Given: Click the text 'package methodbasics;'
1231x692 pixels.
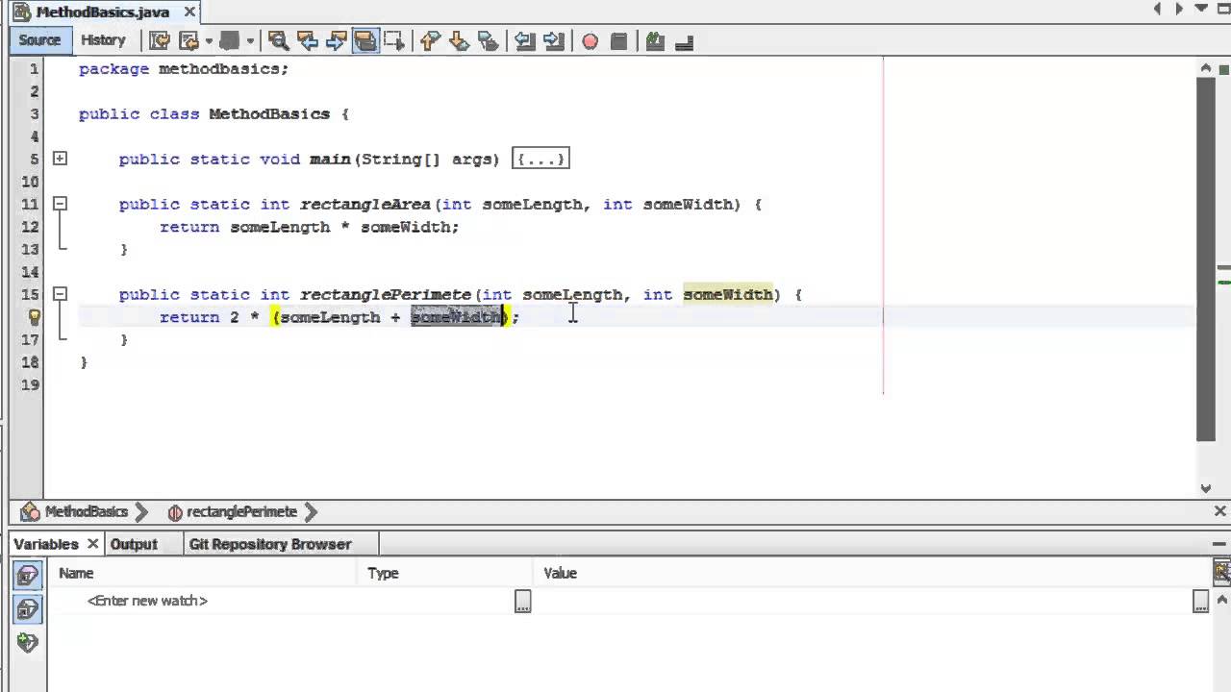Looking at the screenshot, I should [x=184, y=69].
